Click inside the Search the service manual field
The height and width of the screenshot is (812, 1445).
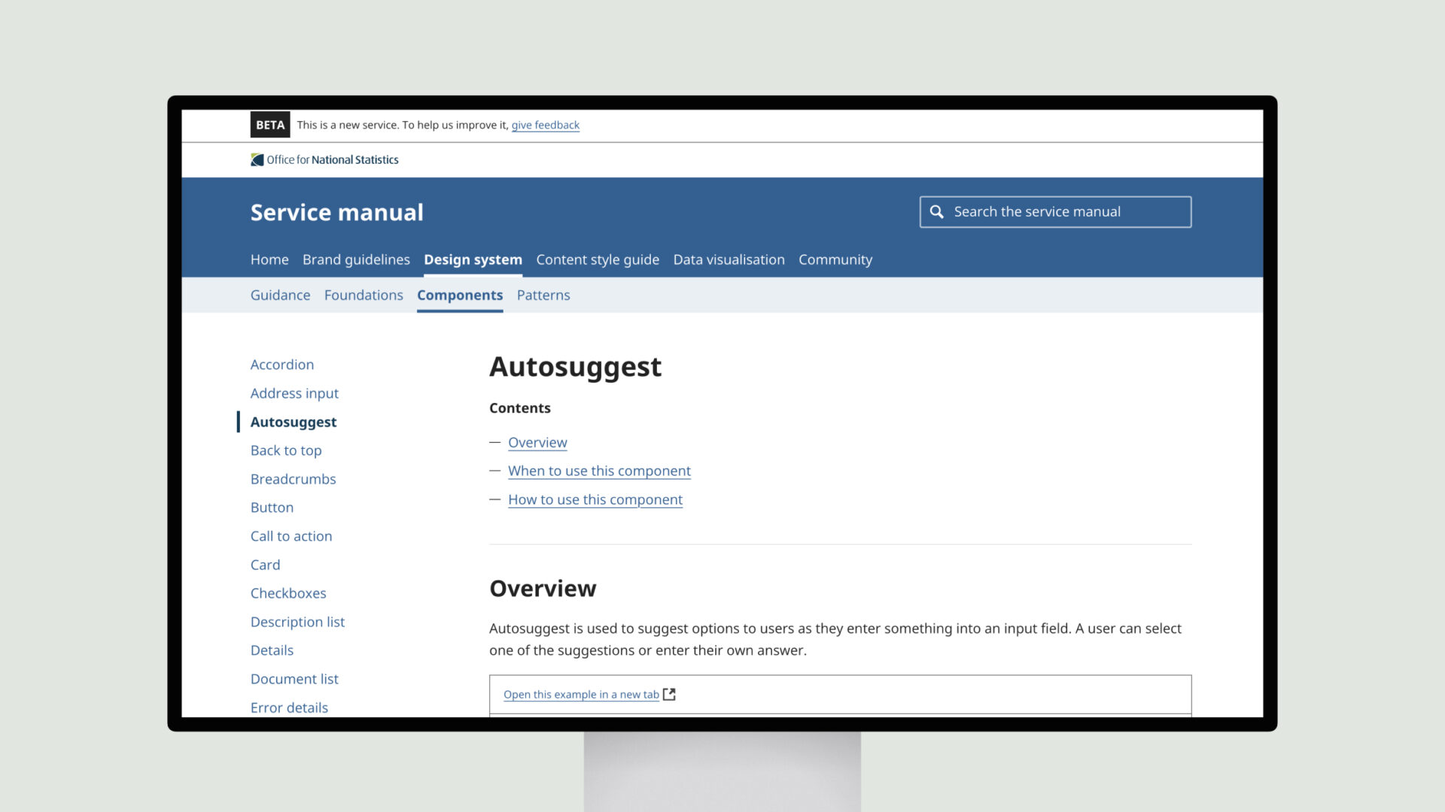(x=1056, y=211)
